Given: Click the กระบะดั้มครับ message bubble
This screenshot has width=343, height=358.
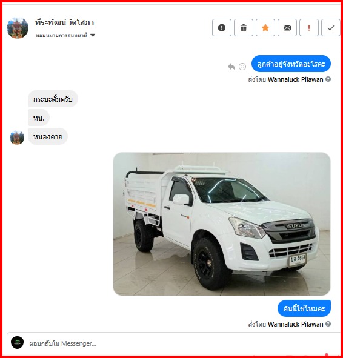Looking at the screenshot, I should coord(53,99).
